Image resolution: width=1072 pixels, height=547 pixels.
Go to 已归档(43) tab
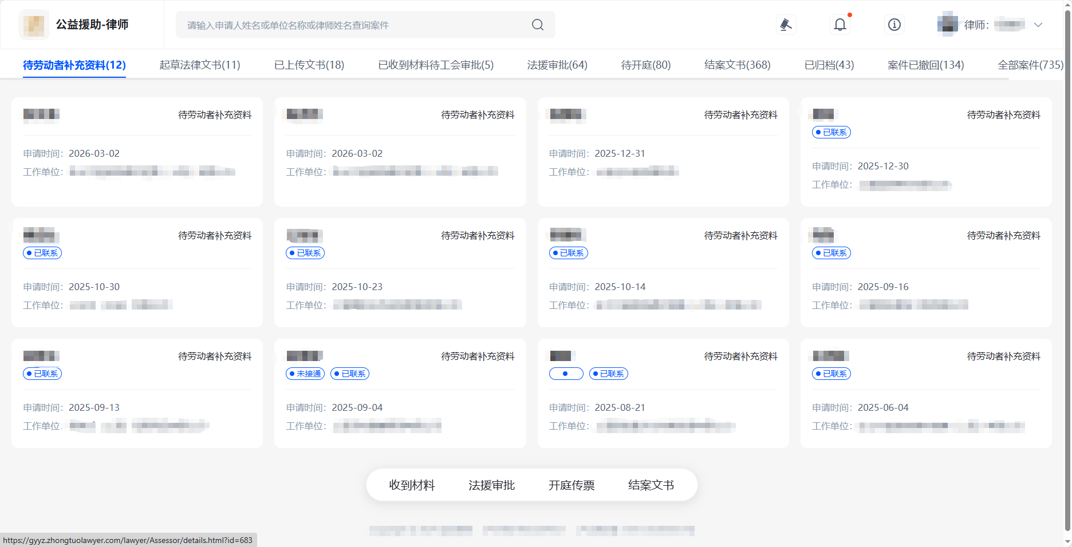(x=829, y=65)
